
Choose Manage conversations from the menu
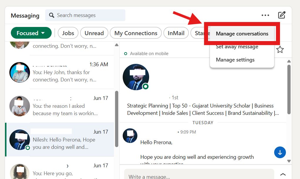242,33
